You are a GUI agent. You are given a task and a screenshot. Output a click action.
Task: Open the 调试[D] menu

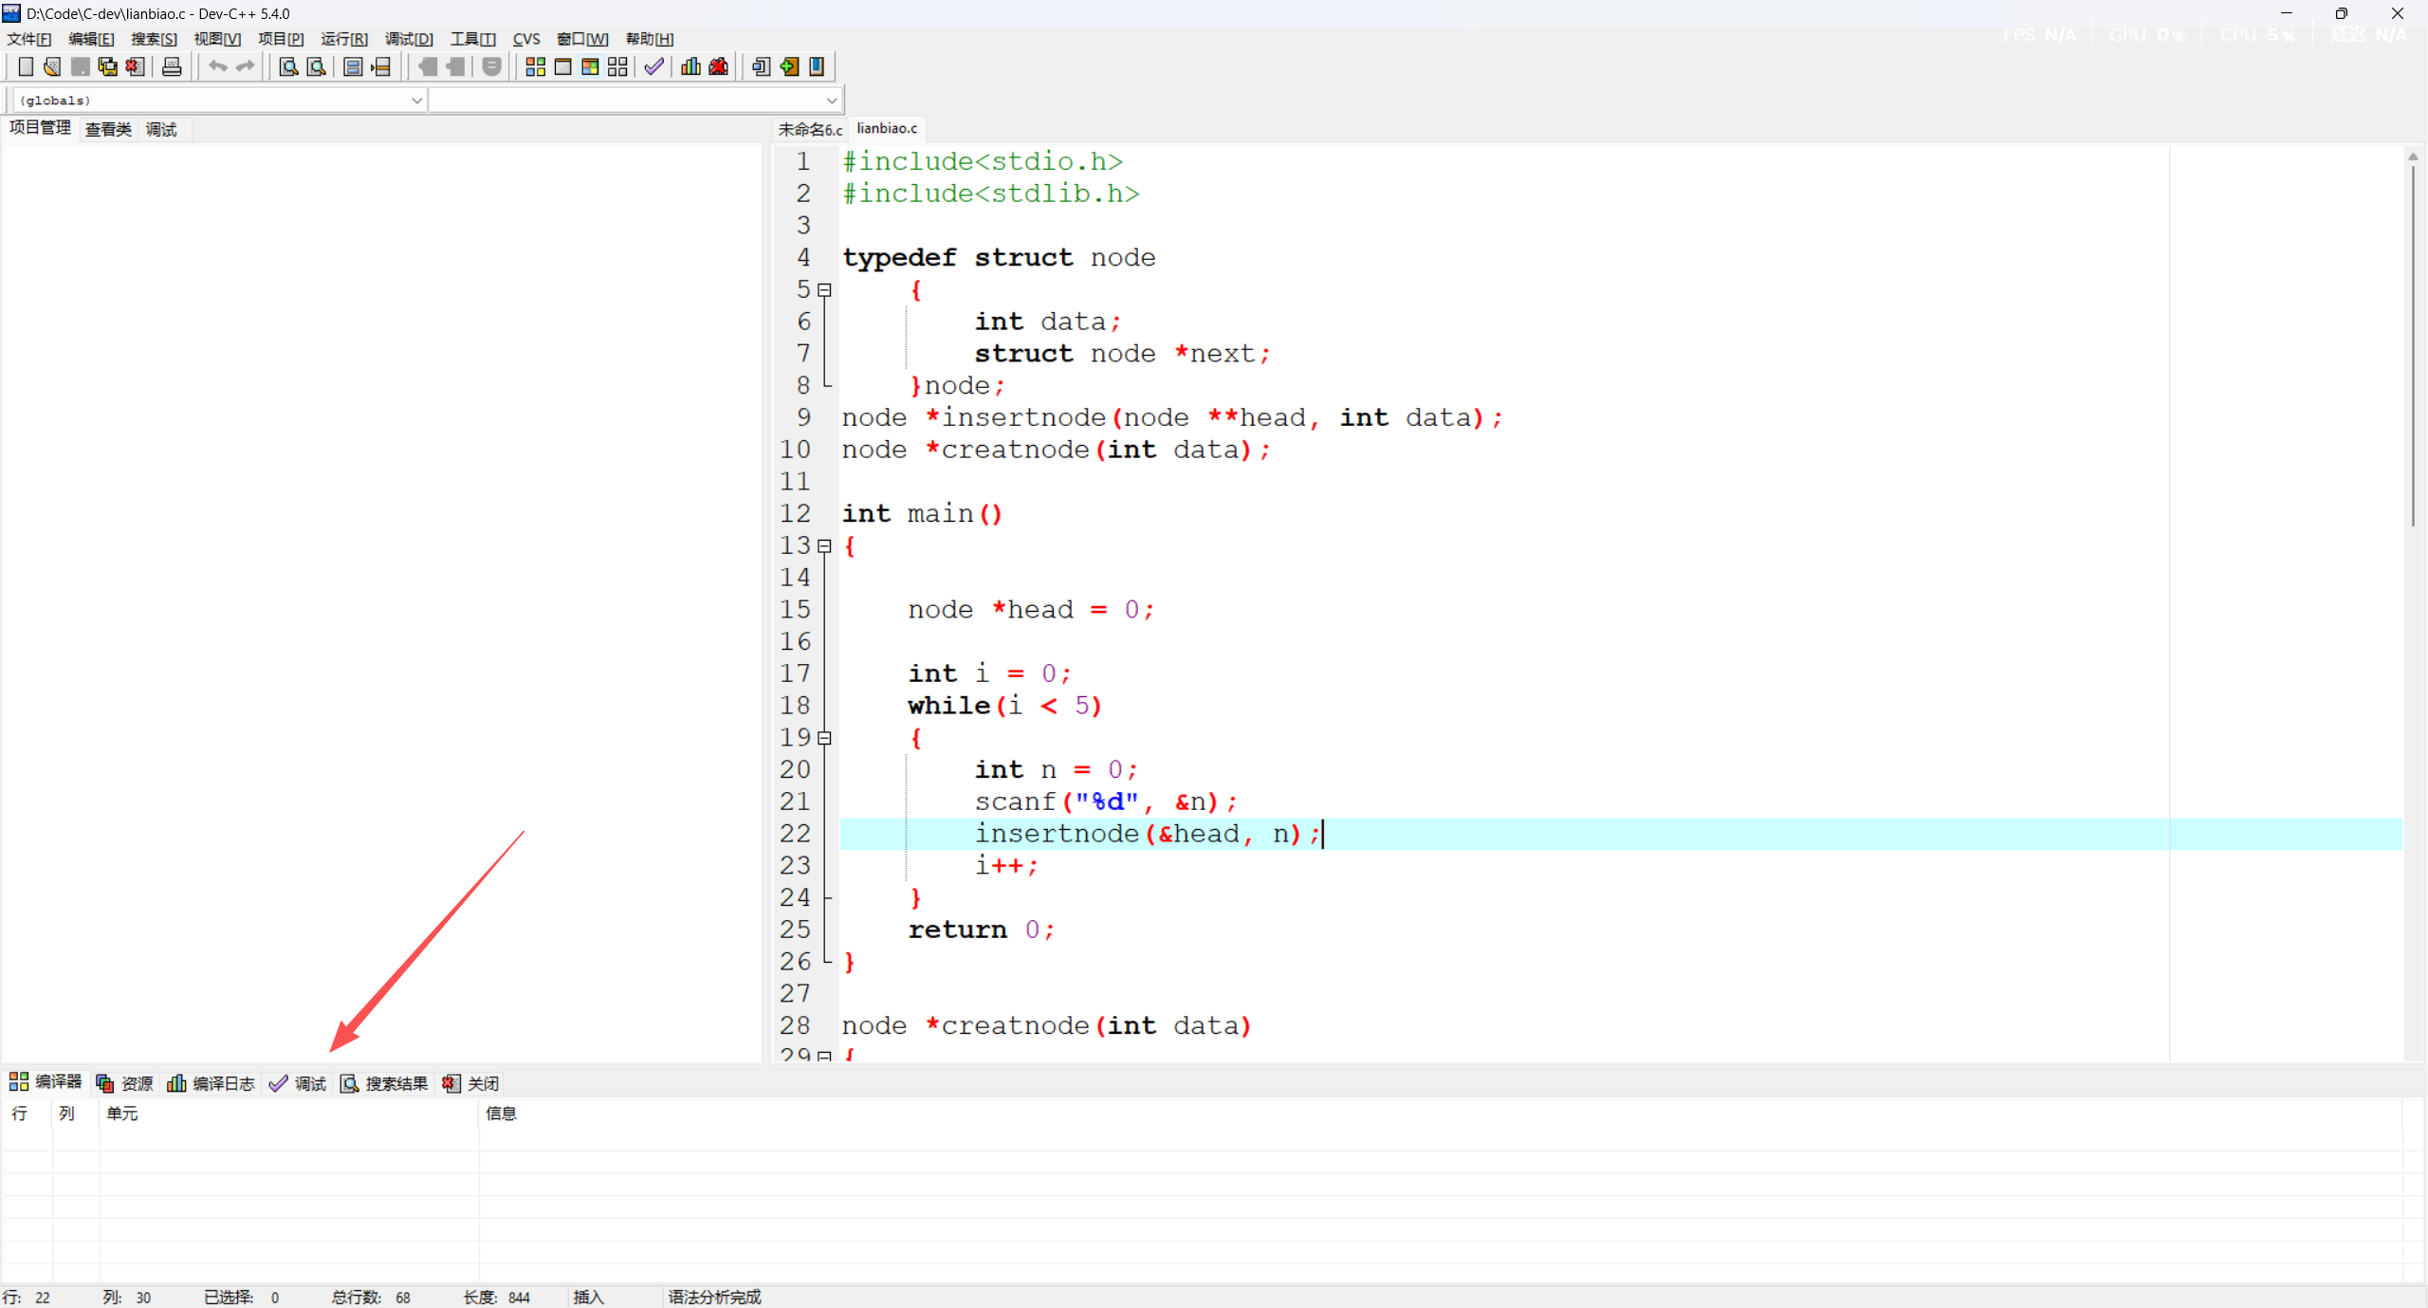click(409, 39)
